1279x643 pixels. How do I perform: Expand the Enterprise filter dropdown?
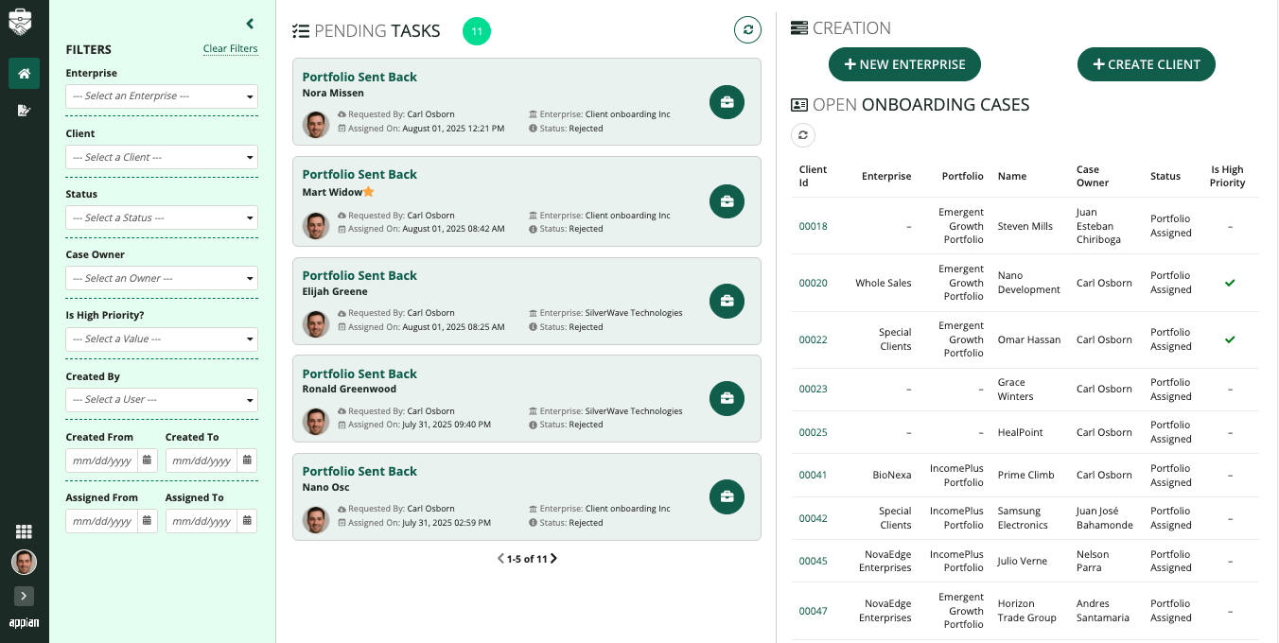[162, 96]
